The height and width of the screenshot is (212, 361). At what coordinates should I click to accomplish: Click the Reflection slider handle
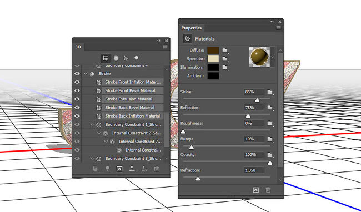[x=248, y=116]
